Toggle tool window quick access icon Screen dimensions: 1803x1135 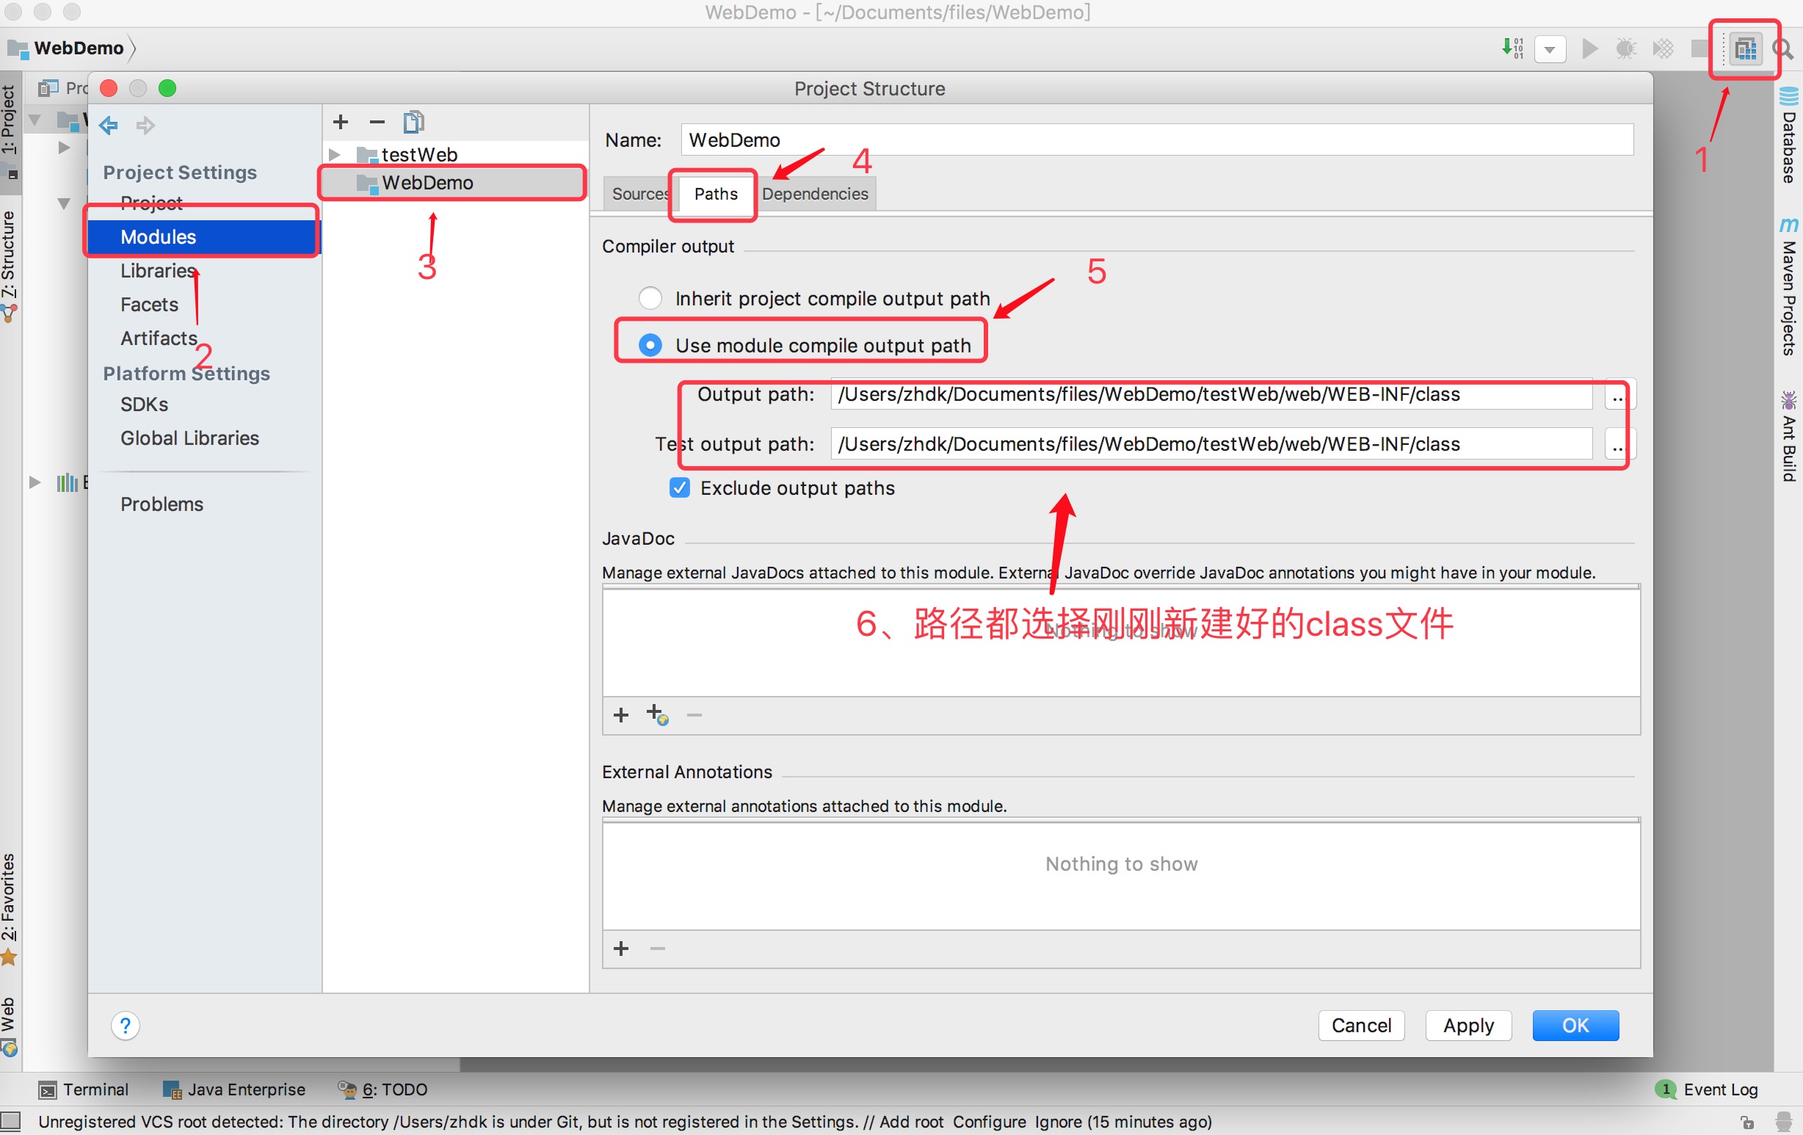click(10, 1121)
